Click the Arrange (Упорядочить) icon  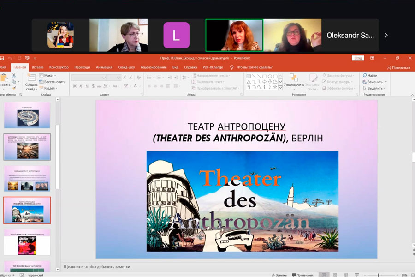pos(294,78)
